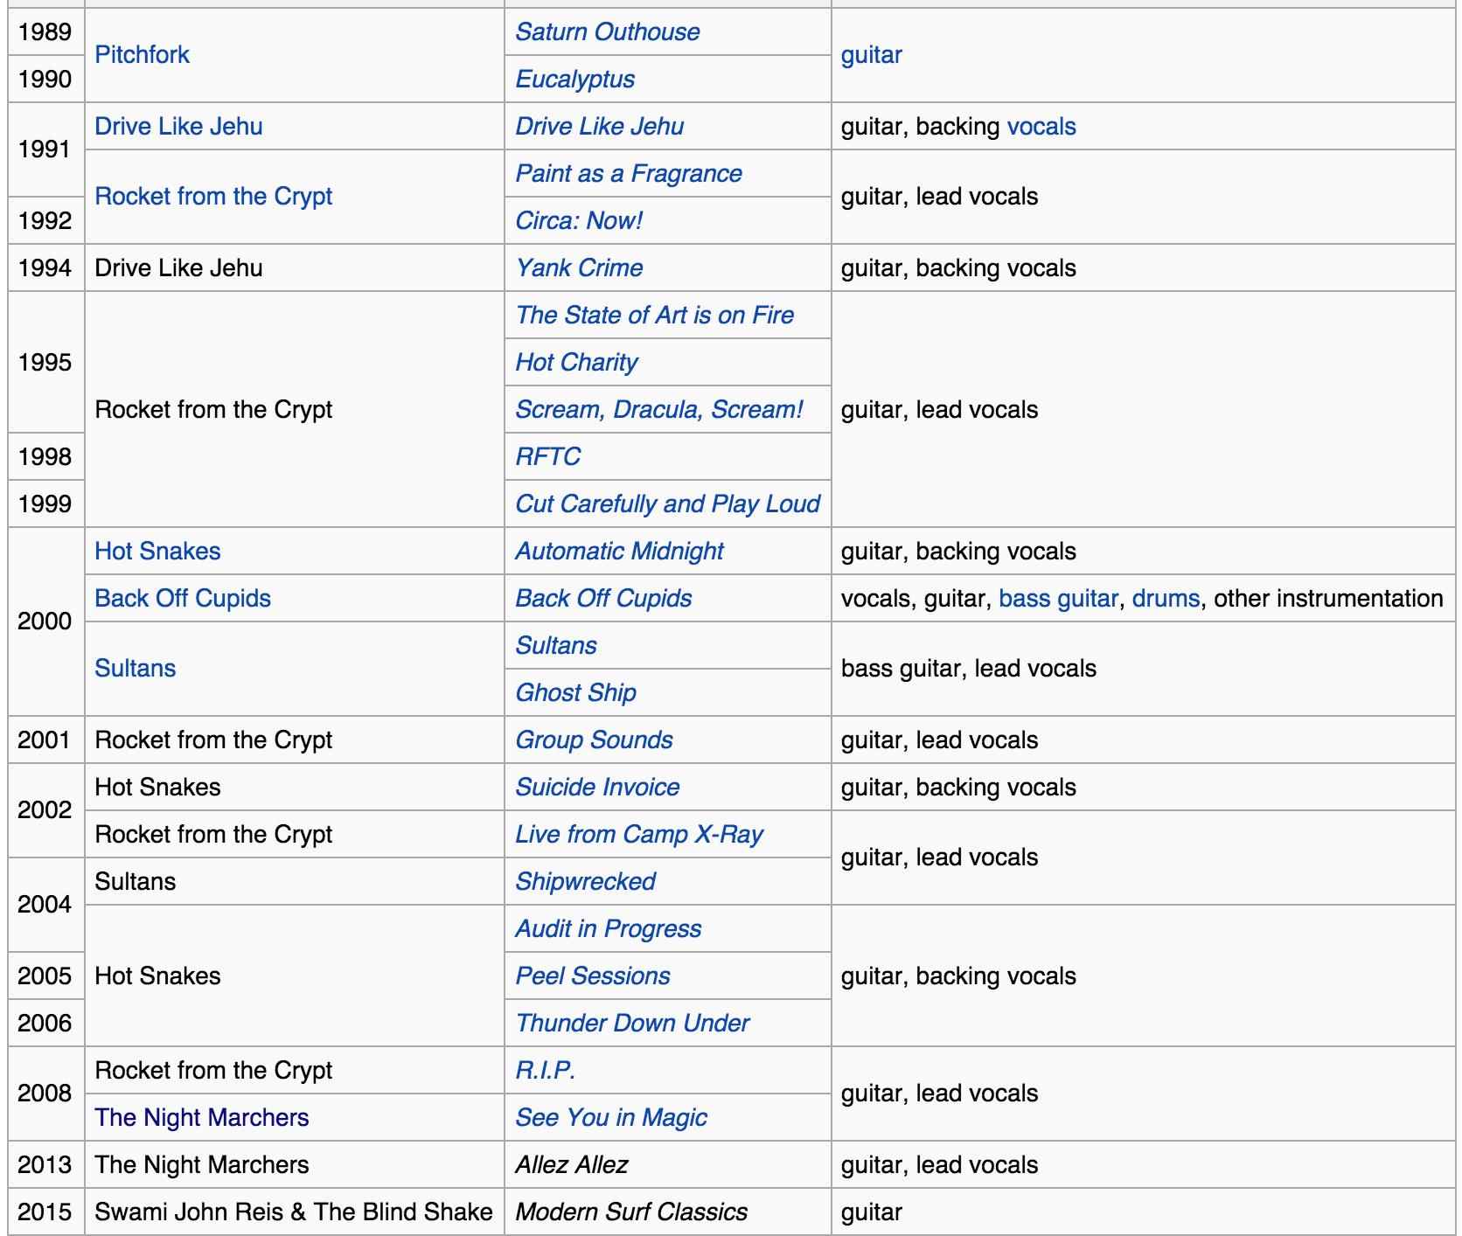Open Ghost Ship album link
This screenshot has width=1462, height=1236.
tap(575, 693)
